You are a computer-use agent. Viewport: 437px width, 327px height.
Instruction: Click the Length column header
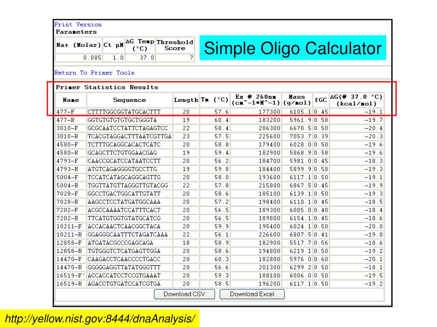coord(186,100)
